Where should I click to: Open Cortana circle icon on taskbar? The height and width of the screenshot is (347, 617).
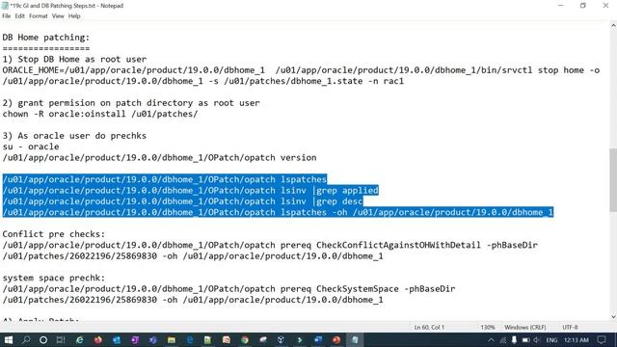[x=43, y=340]
